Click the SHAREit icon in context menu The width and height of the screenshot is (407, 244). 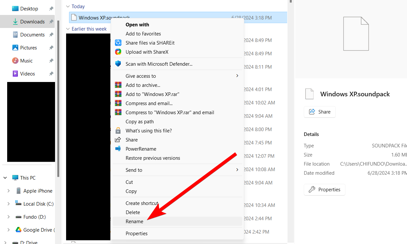point(118,43)
